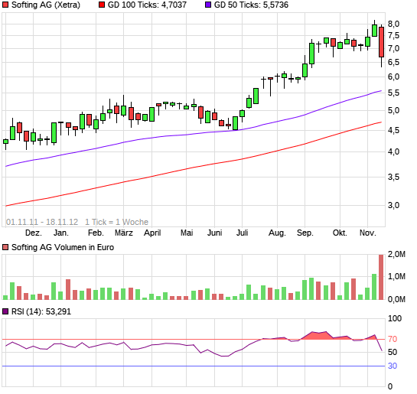Click the RSI (14) legend swatch

pyautogui.click(x=5, y=311)
